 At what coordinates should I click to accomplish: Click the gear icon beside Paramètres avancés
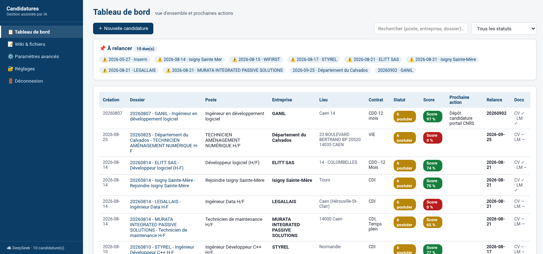(10, 56)
